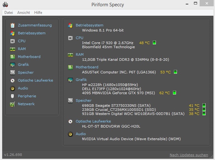Click the Betriebssystem heading in summary

click(90, 25)
